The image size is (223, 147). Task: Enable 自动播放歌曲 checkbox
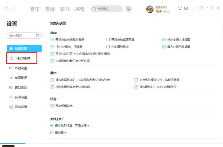[x=108, y=47]
